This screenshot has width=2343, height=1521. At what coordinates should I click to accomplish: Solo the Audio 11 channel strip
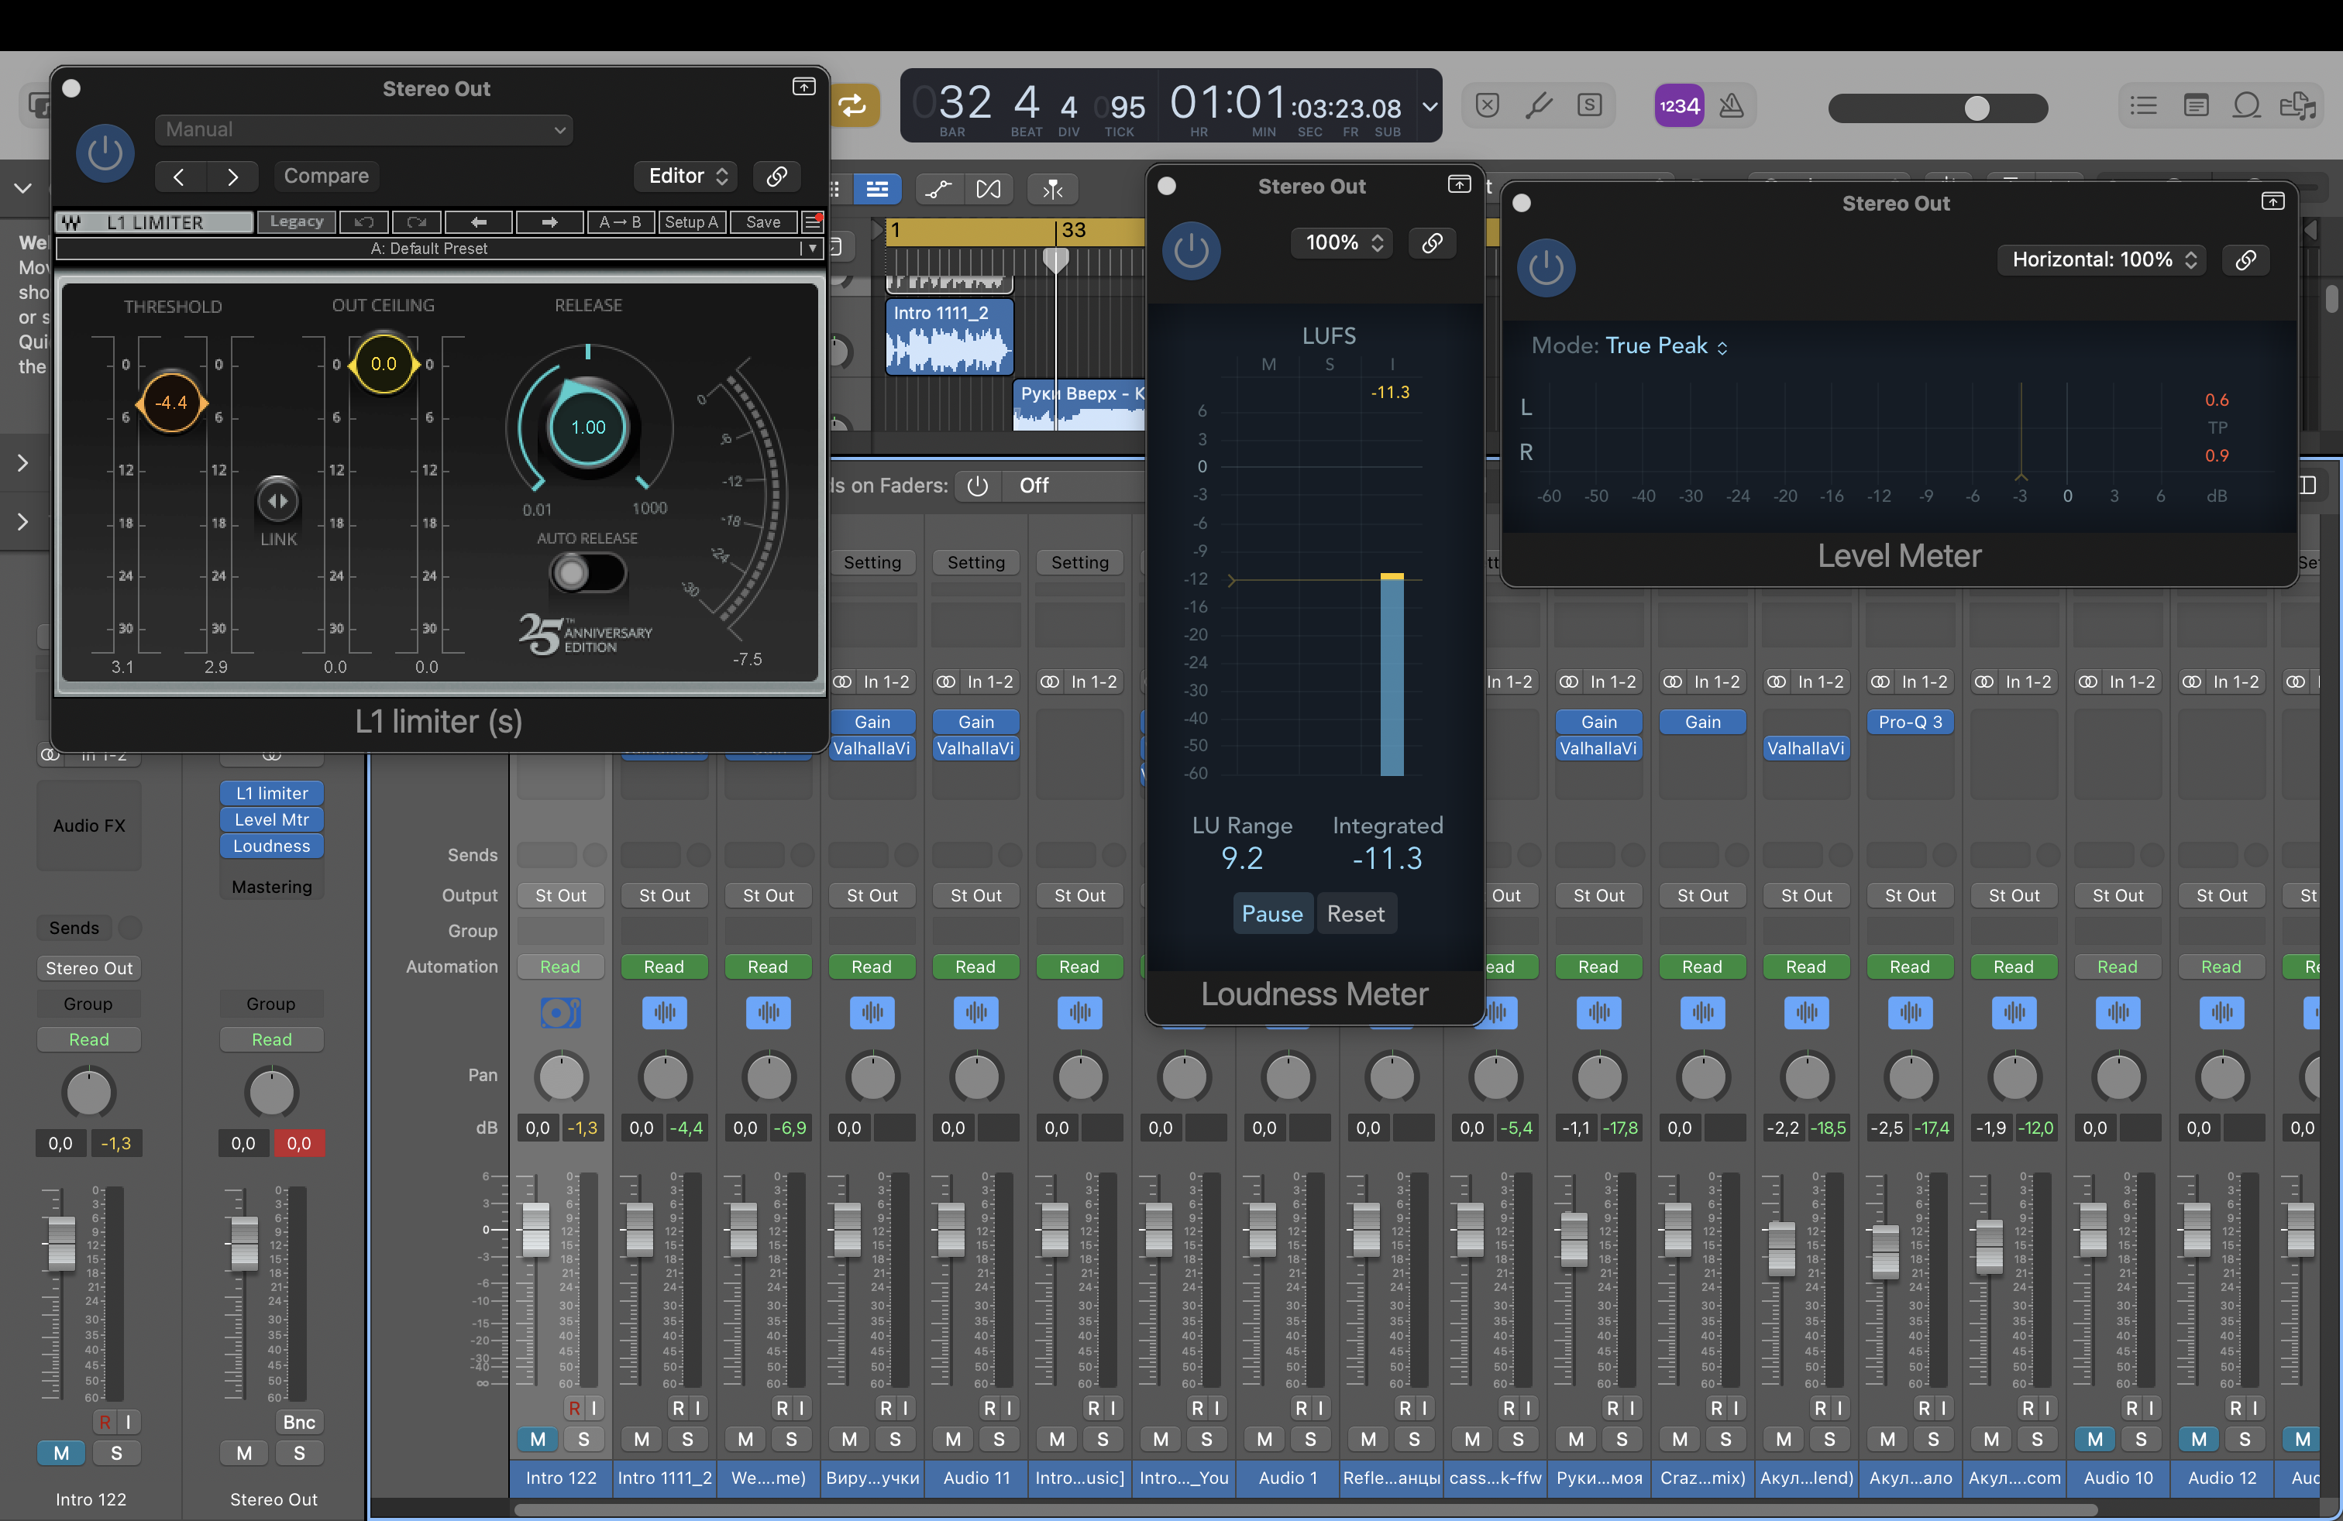[x=998, y=1440]
